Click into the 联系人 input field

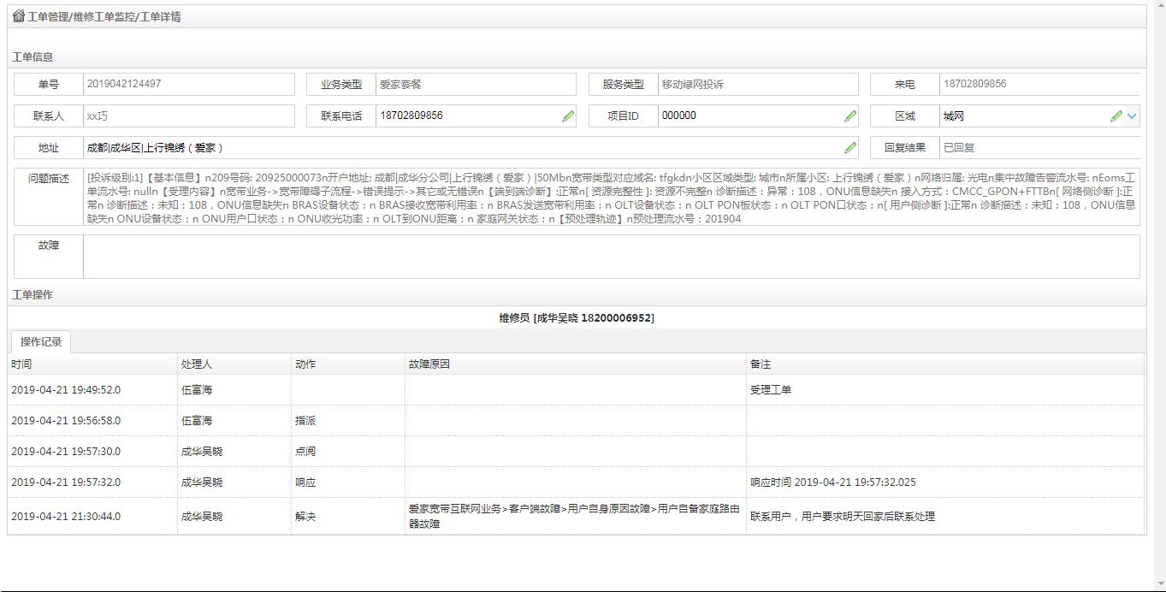pos(188,116)
